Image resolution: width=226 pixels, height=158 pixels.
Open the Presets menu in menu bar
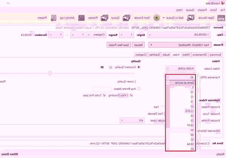coord(202,10)
